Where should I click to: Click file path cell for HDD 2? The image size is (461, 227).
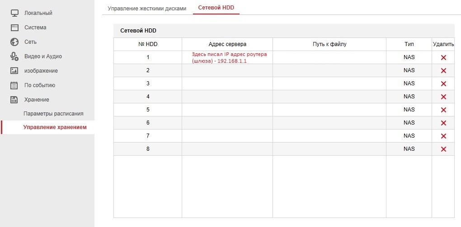(329, 70)
